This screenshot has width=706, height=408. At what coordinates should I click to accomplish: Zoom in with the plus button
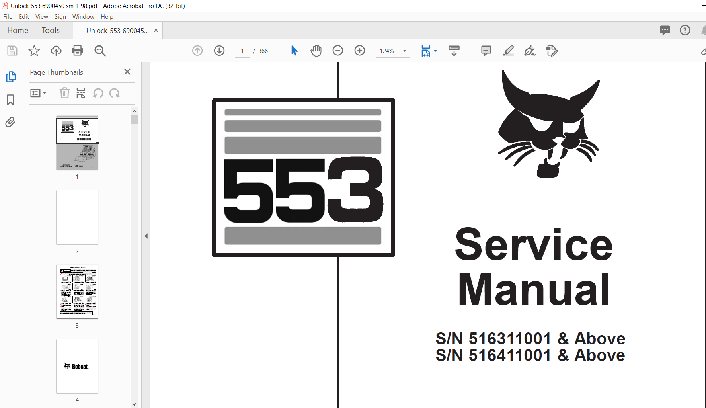(360, 51)
